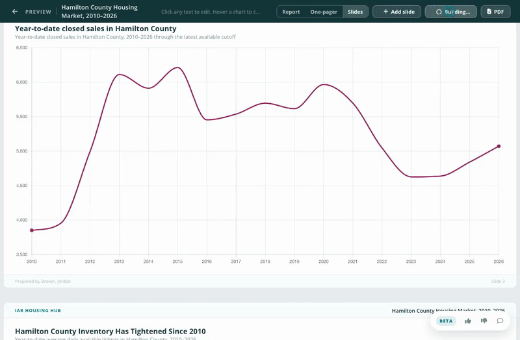
Task: Click the 2026 data point on the line
Action: point(499,147)
